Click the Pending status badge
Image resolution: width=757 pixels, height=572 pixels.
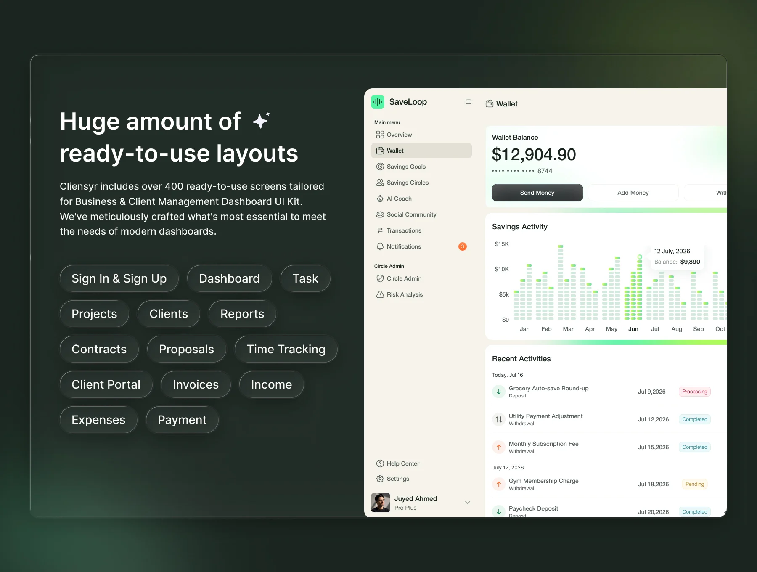coord(695,484)
